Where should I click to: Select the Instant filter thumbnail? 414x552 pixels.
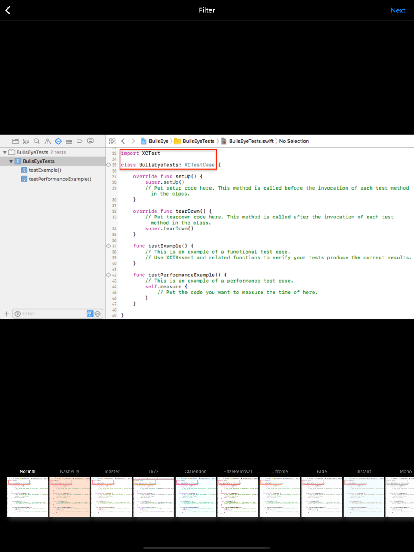pyautogui.click(x=364, y=497)
